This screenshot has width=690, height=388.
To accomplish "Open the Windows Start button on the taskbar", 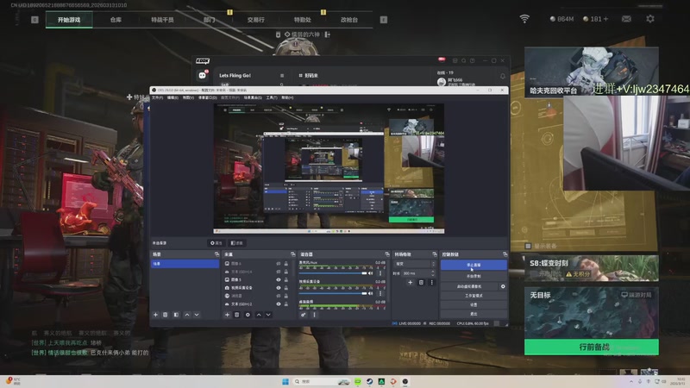I will pos(285,381).
